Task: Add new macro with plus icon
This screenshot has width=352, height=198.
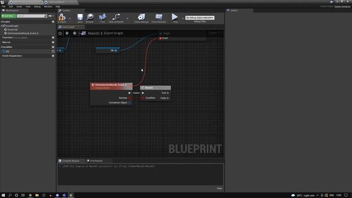Action: click(53, 42)
